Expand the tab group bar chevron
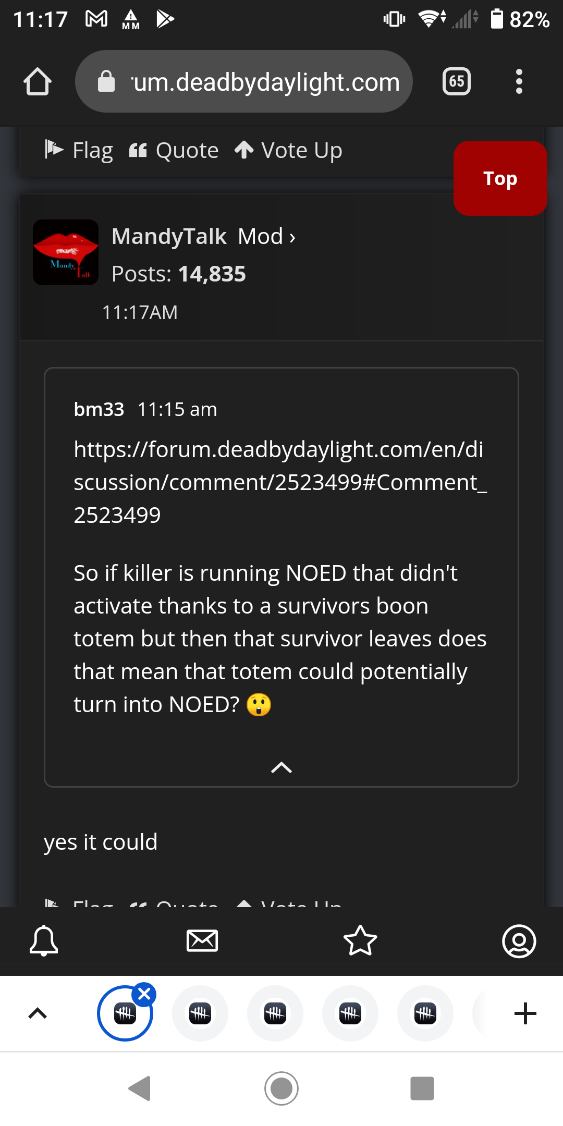Screen dimensions: 563x1126 38,1013
